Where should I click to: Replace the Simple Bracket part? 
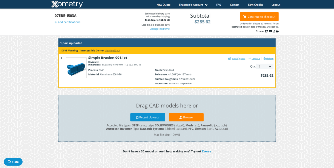254,58
